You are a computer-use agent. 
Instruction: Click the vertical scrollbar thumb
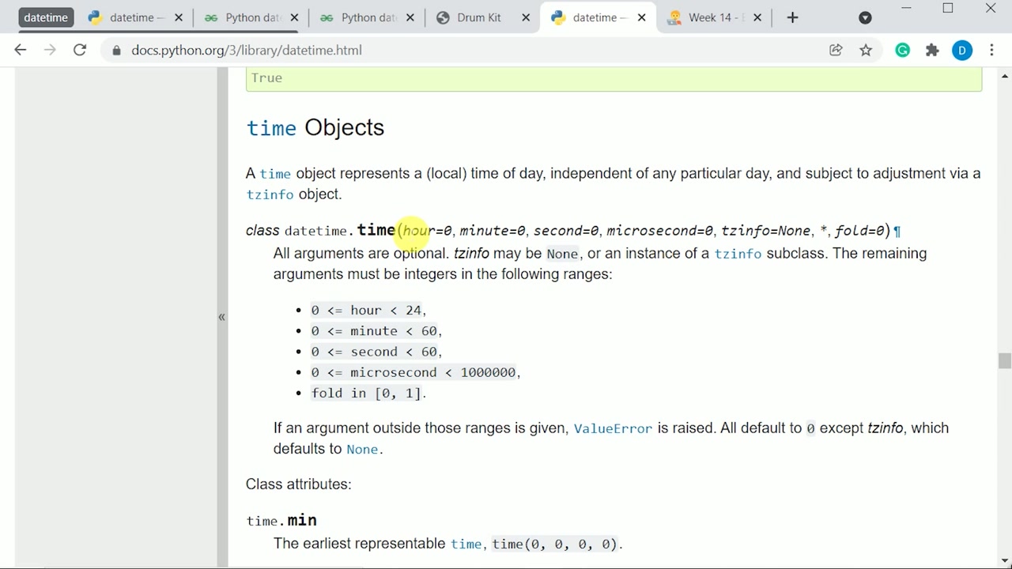coord(1004,361)
